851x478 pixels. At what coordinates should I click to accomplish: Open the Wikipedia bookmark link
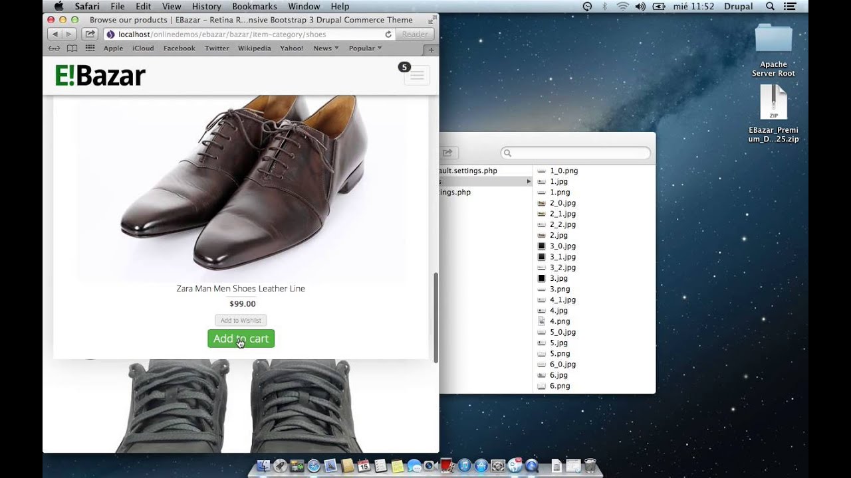coord(255,48)
